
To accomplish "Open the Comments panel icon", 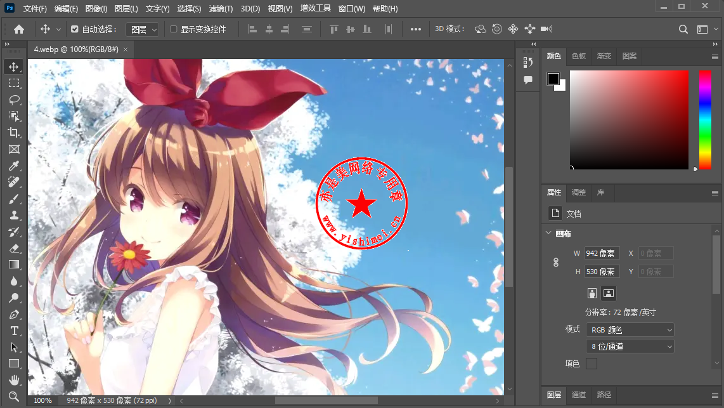I will (x=527, y=80).
